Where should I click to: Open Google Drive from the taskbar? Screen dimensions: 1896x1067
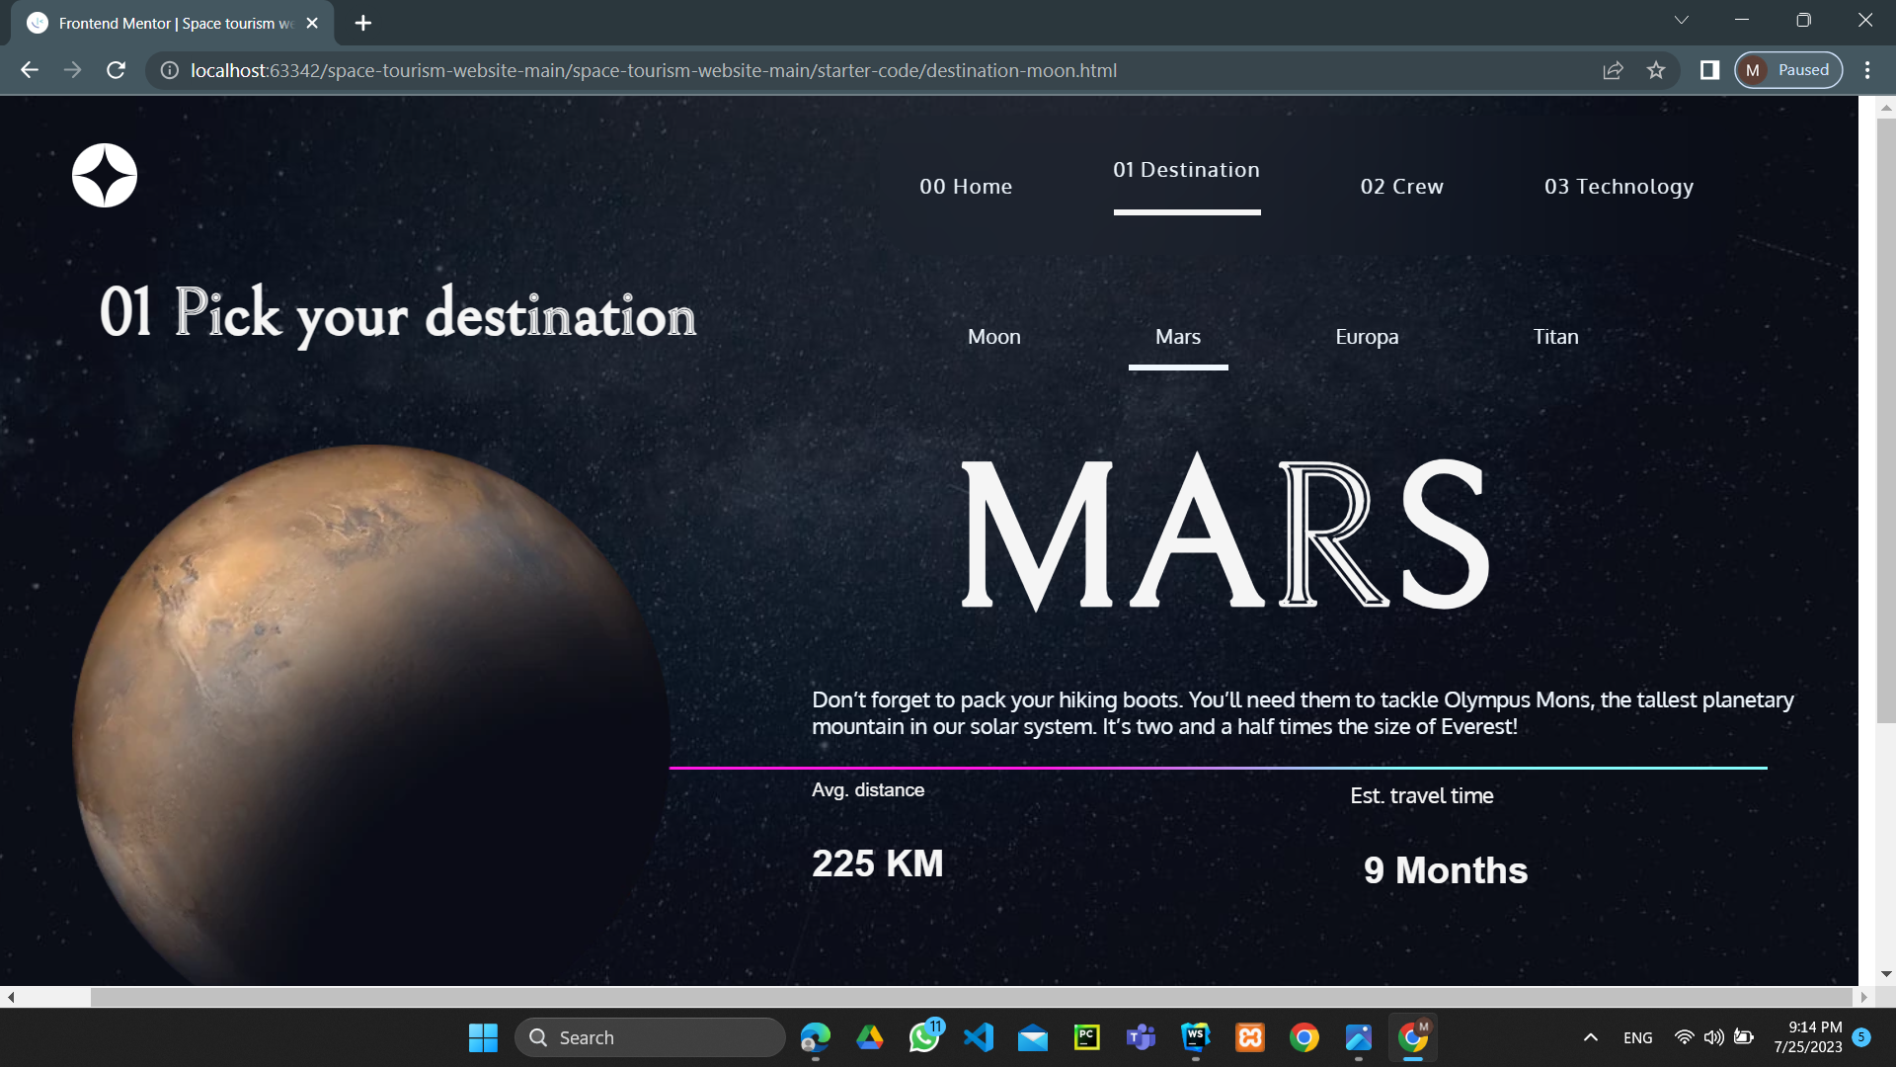[870, 1037]
